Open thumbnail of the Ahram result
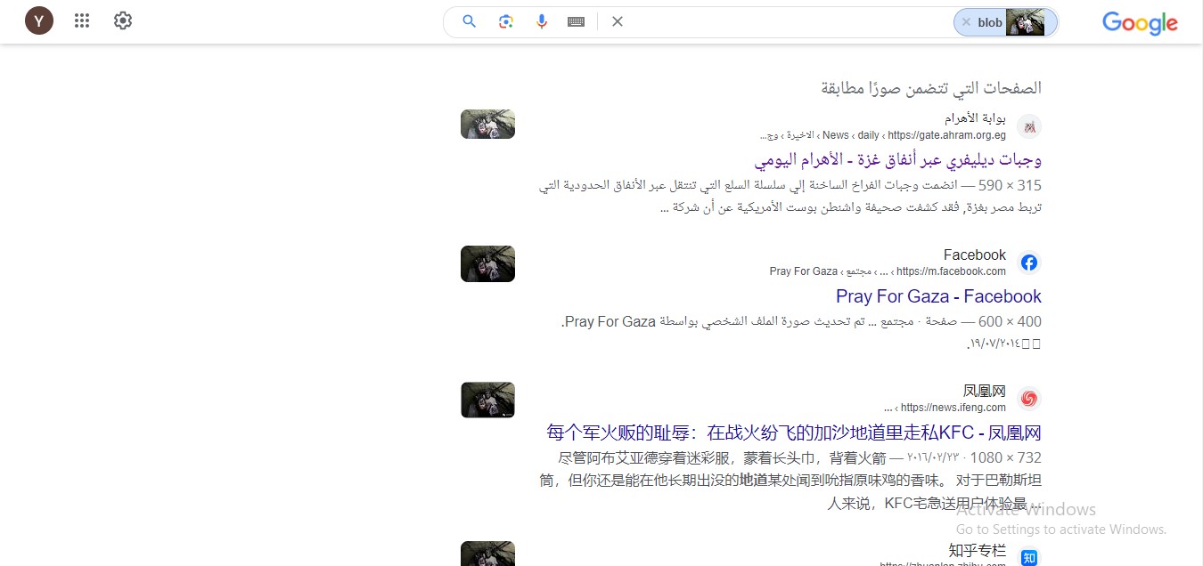This screenshot has width=1203, height=566. coord(487,124)
